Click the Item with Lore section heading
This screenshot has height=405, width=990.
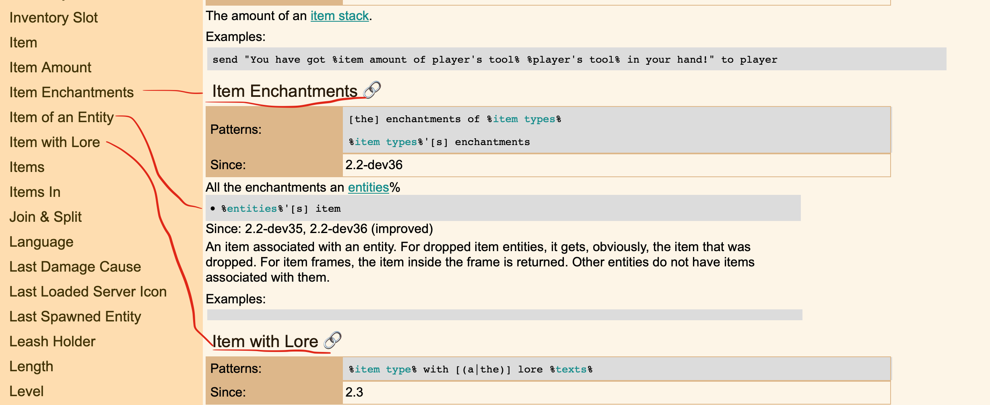click(265, 342)
